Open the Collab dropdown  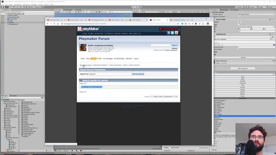point(239,7)
